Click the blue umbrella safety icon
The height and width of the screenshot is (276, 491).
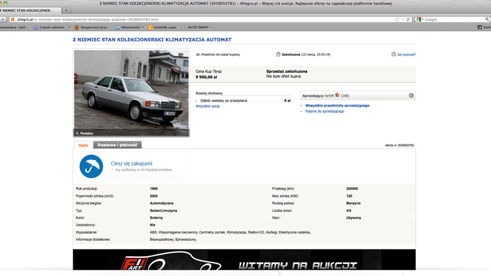coord(91,166)
